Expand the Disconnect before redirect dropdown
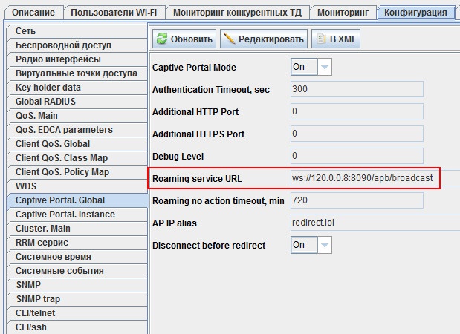460x334 pixels. point(324,245)
